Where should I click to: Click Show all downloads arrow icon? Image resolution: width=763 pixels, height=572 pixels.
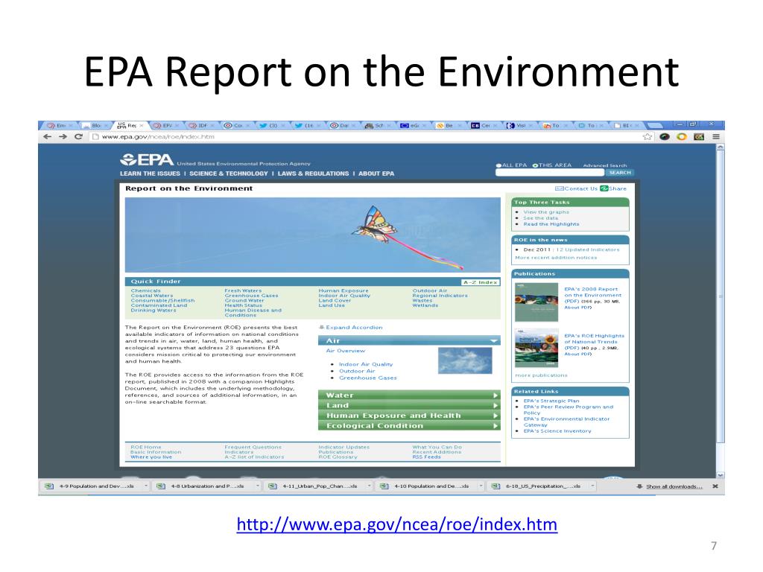[x=639, y=486]
